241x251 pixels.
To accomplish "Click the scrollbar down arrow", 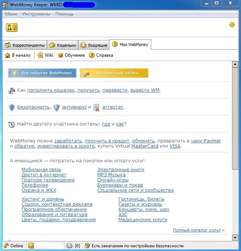I will point(235,238).
